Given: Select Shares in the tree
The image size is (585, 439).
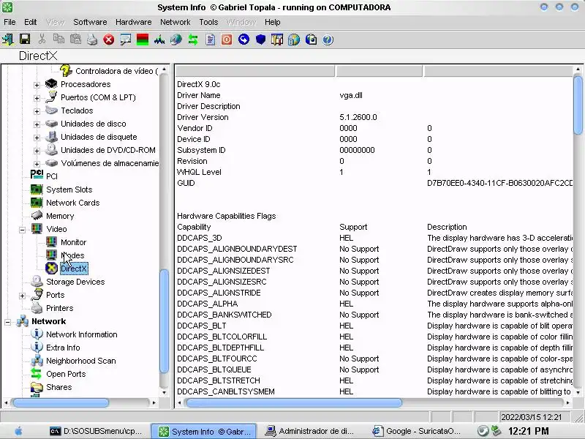Looking at the screenshot, I should [58, 387].
